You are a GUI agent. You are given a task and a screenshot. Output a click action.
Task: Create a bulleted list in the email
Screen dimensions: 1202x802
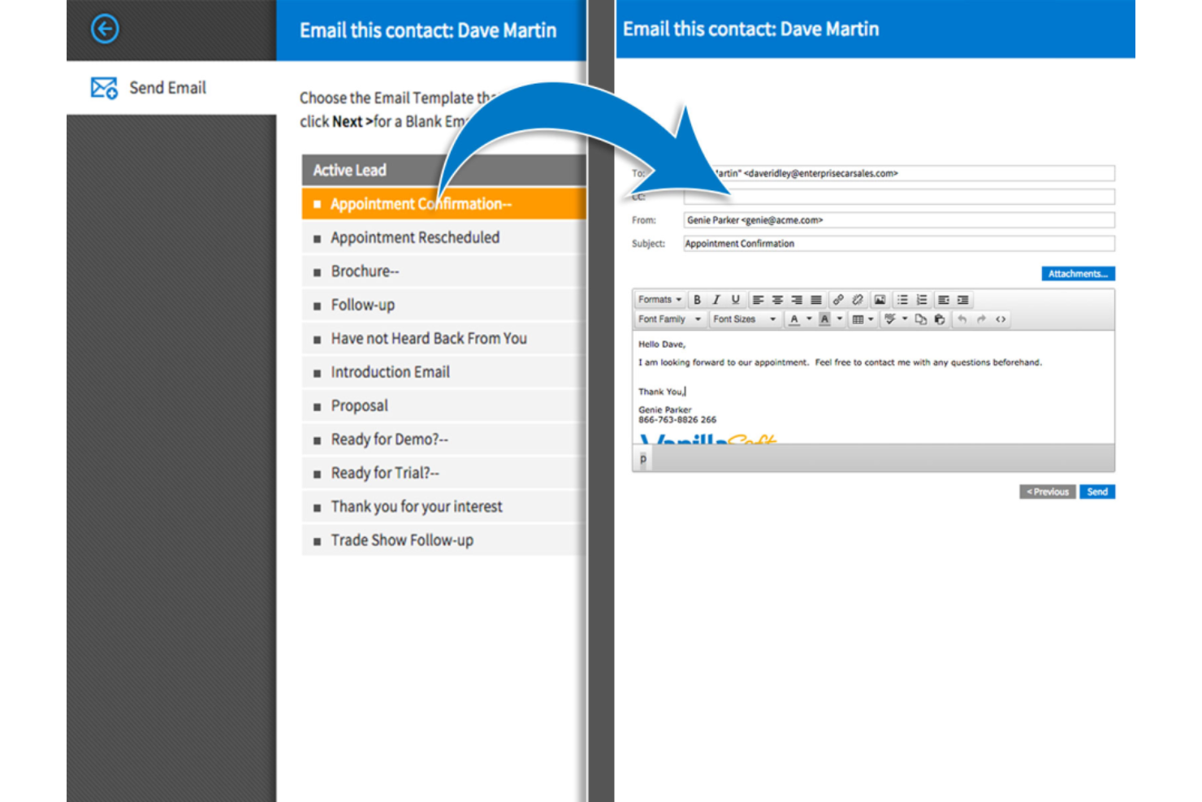pyautogui.click(x=901, y=299)
